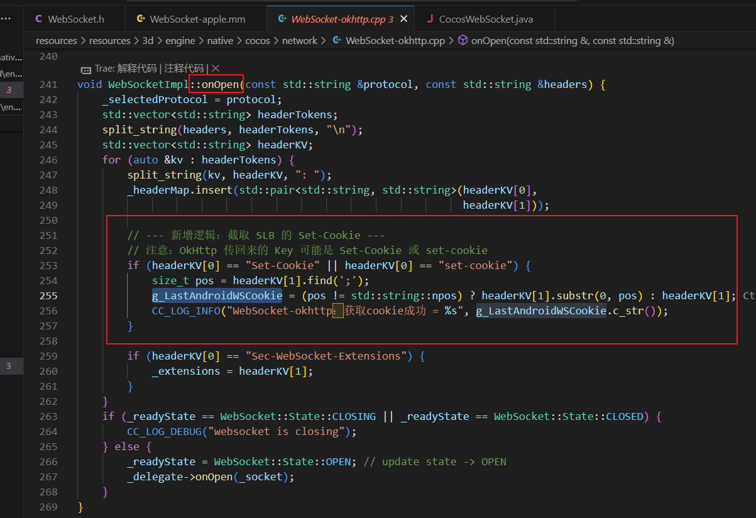Click the C++ icon on WebSocket-okhttp.cpp tab

[x=282, y=19]
